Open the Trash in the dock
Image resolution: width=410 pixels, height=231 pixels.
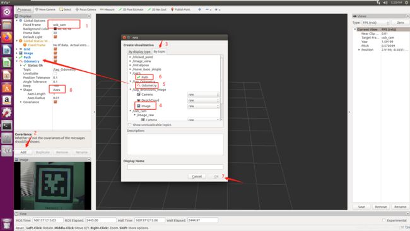point(7,223)
